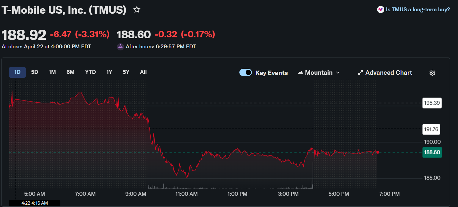Show the 5Y chart range
This screenshot has height=207, width=458.
coord(126,72)
